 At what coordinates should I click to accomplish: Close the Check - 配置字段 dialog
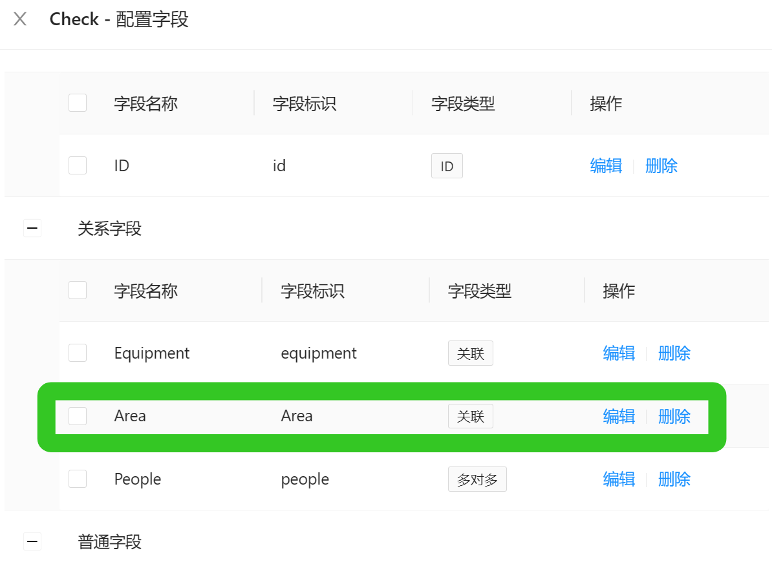coord(20,19)
